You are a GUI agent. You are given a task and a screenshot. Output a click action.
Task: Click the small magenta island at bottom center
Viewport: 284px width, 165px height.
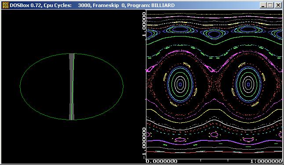[x=214, y=135]
